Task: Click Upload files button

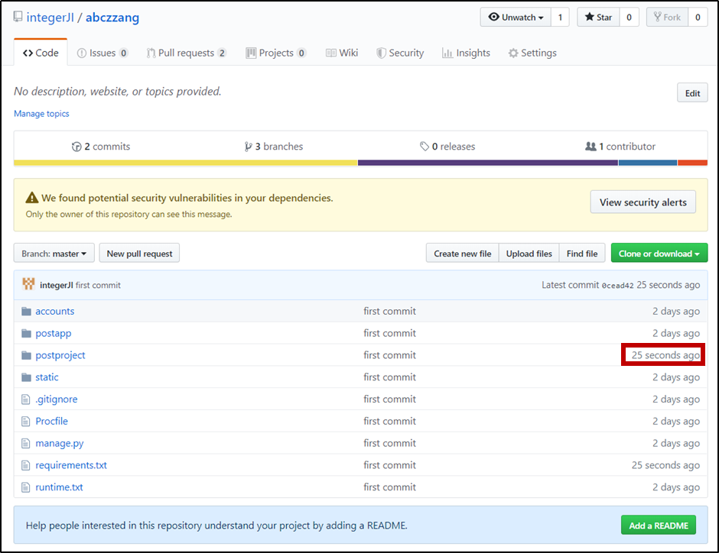Action: coord(529,253)
